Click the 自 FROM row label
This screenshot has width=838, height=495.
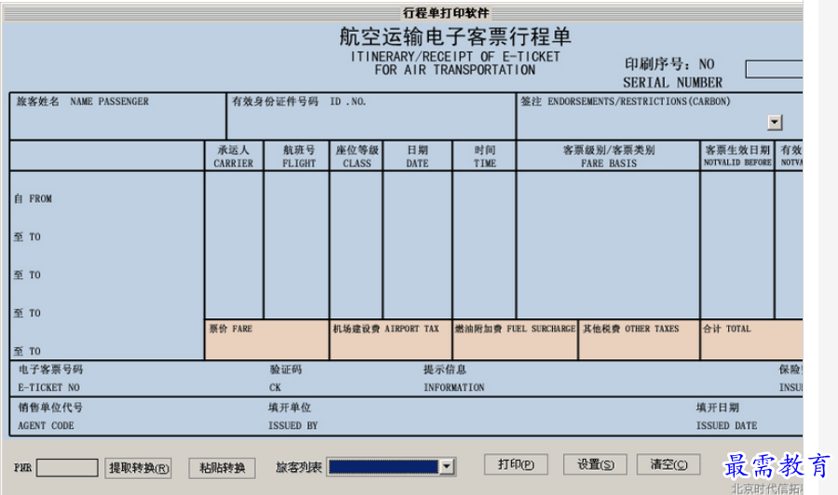(x=34, y=198)
